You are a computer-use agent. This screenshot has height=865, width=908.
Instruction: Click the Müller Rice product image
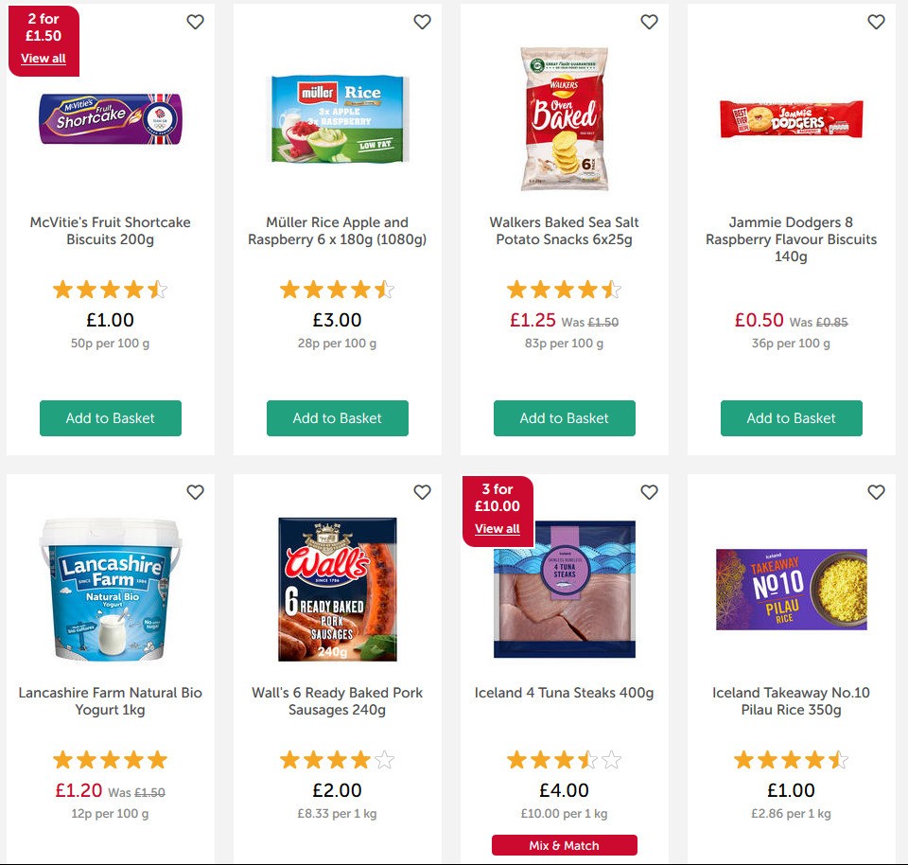point(337,118)
